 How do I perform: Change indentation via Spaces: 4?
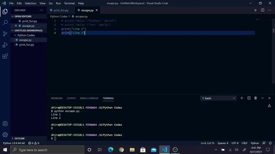pyautogui.click(x=223, y=143)
